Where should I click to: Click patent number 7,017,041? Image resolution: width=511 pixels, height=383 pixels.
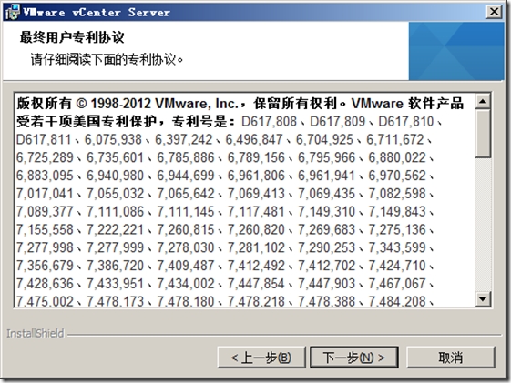pyautogui.click(x=45, y=194)
